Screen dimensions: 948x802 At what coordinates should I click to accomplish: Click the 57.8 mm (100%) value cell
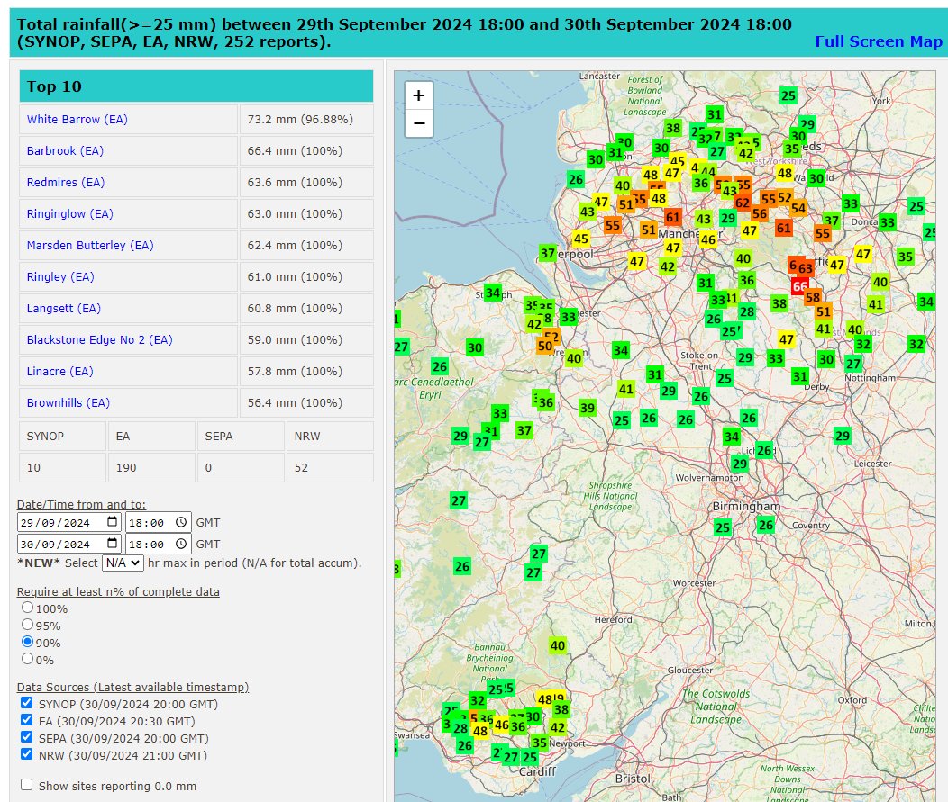coord(306,372)
